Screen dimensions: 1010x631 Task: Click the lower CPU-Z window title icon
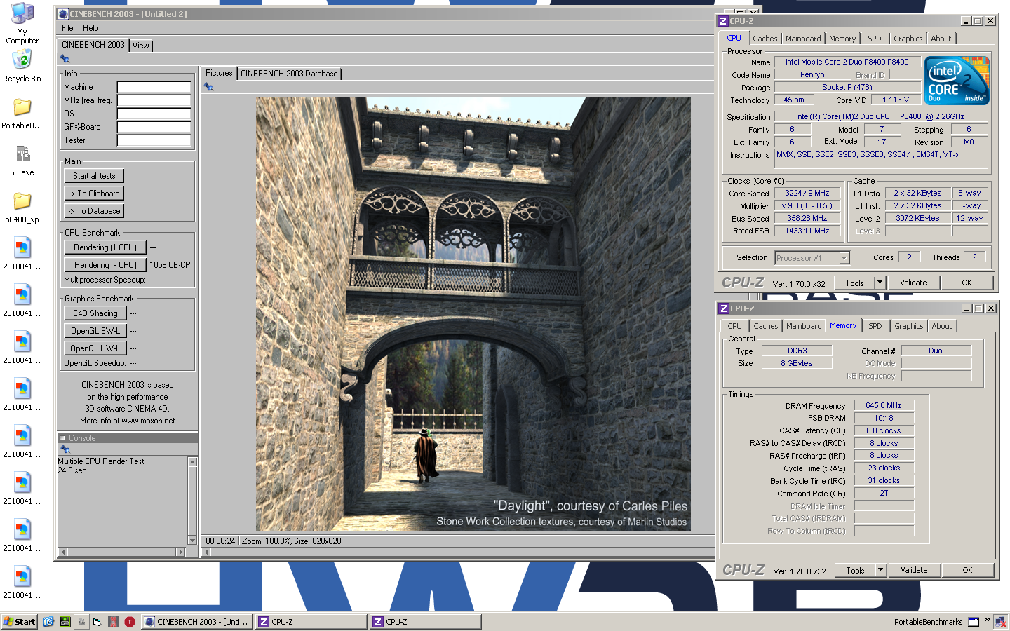tap(724, 308)
